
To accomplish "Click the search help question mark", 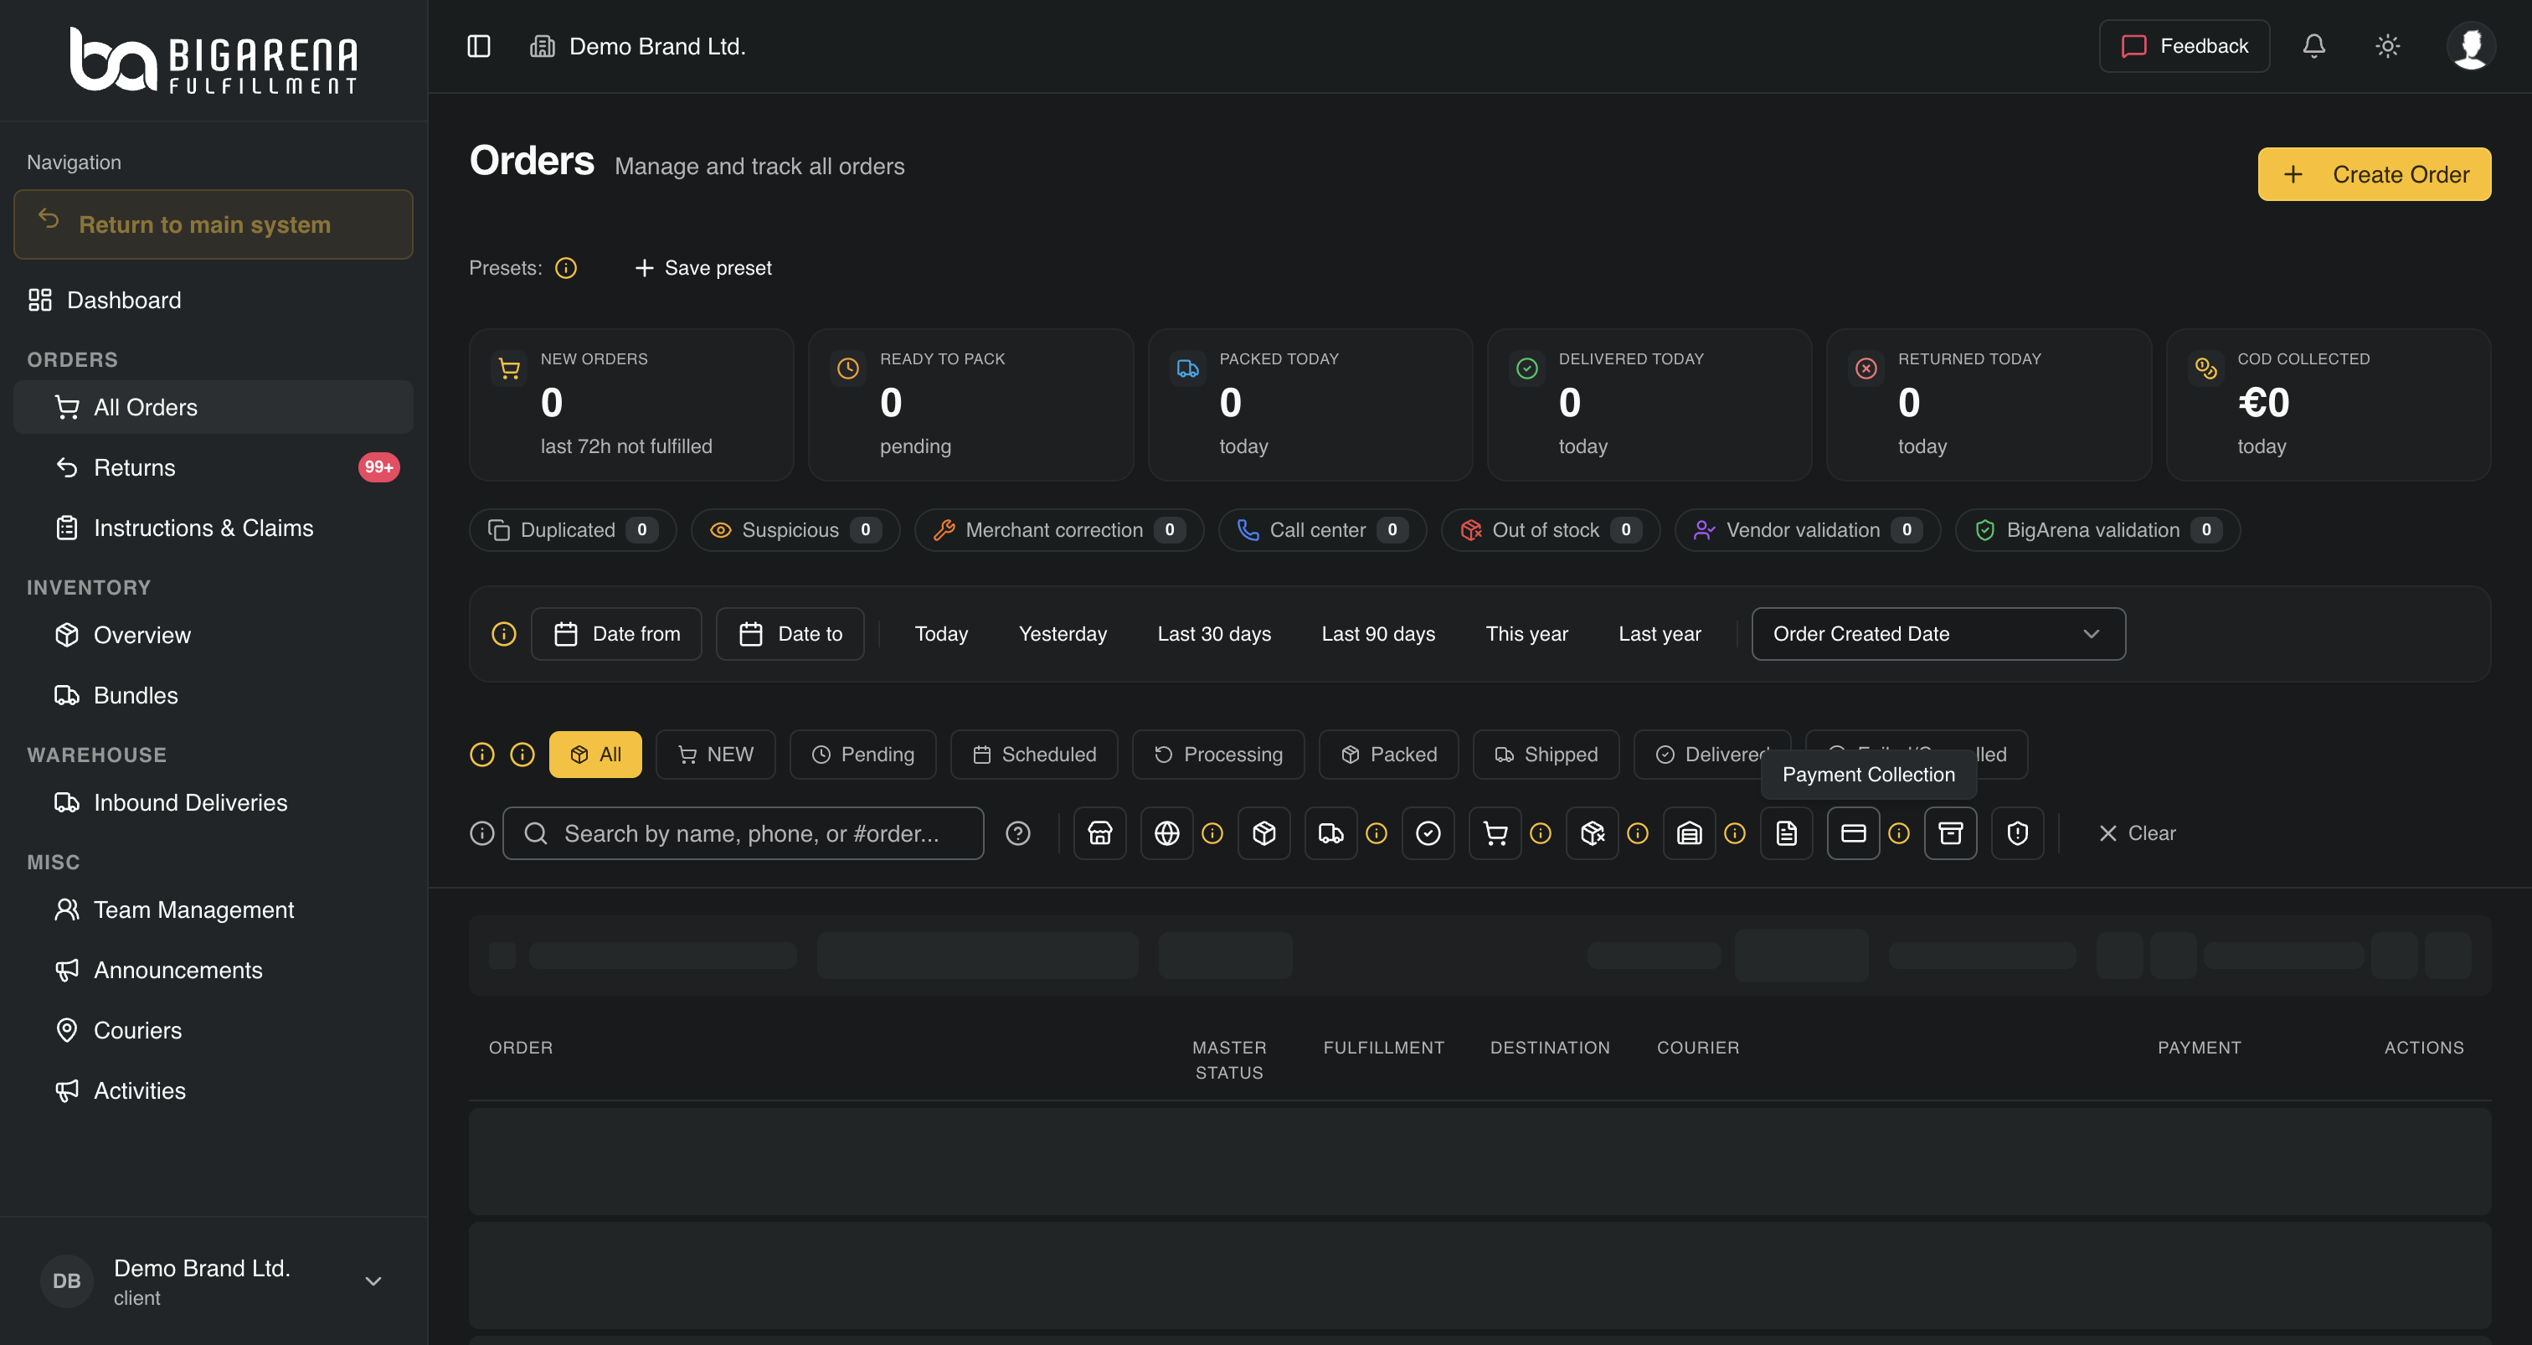I will click(1018, 834).
